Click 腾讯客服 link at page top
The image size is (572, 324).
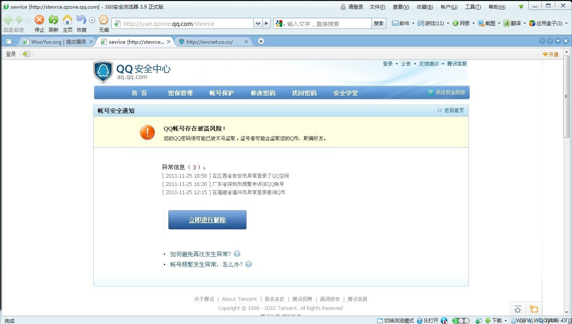[457, 64]
